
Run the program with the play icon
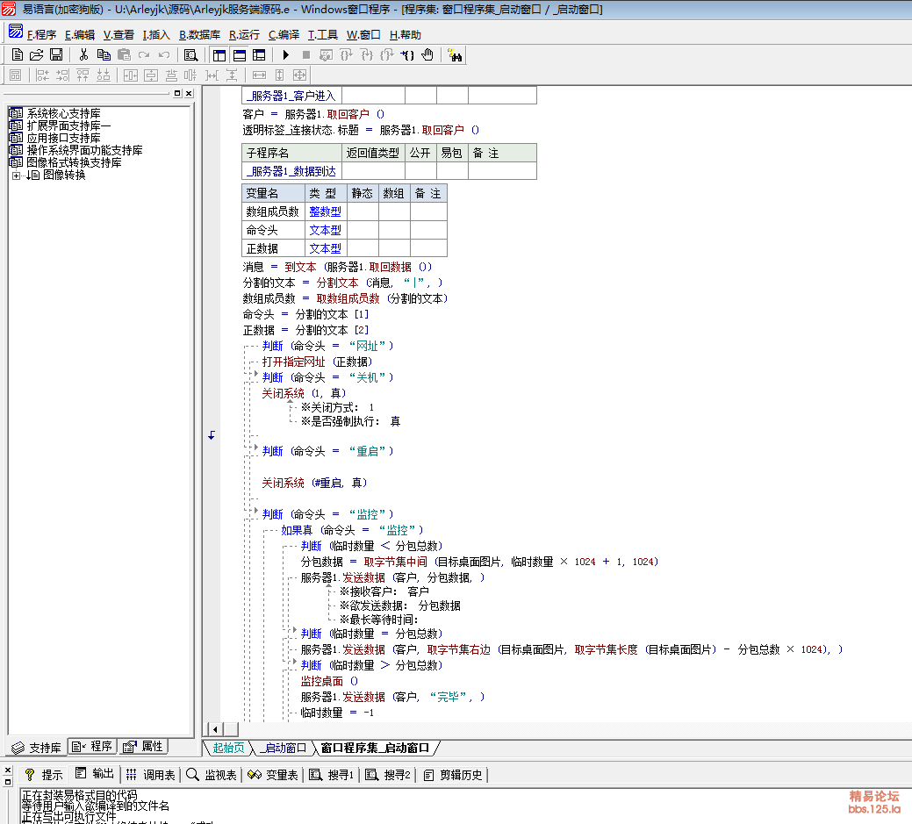(286, 55)
